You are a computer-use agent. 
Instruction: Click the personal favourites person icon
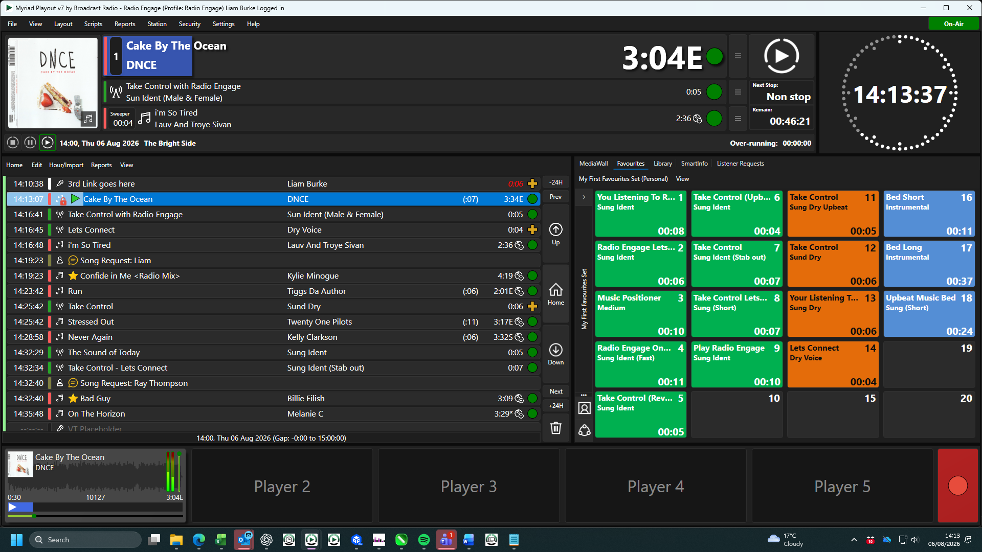[x=585, y=408]
